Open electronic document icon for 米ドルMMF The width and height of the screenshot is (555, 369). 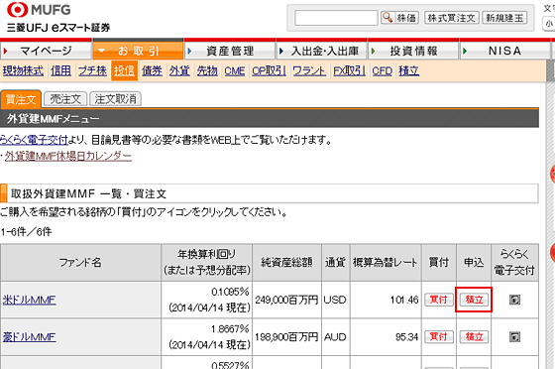pos(514,300)
